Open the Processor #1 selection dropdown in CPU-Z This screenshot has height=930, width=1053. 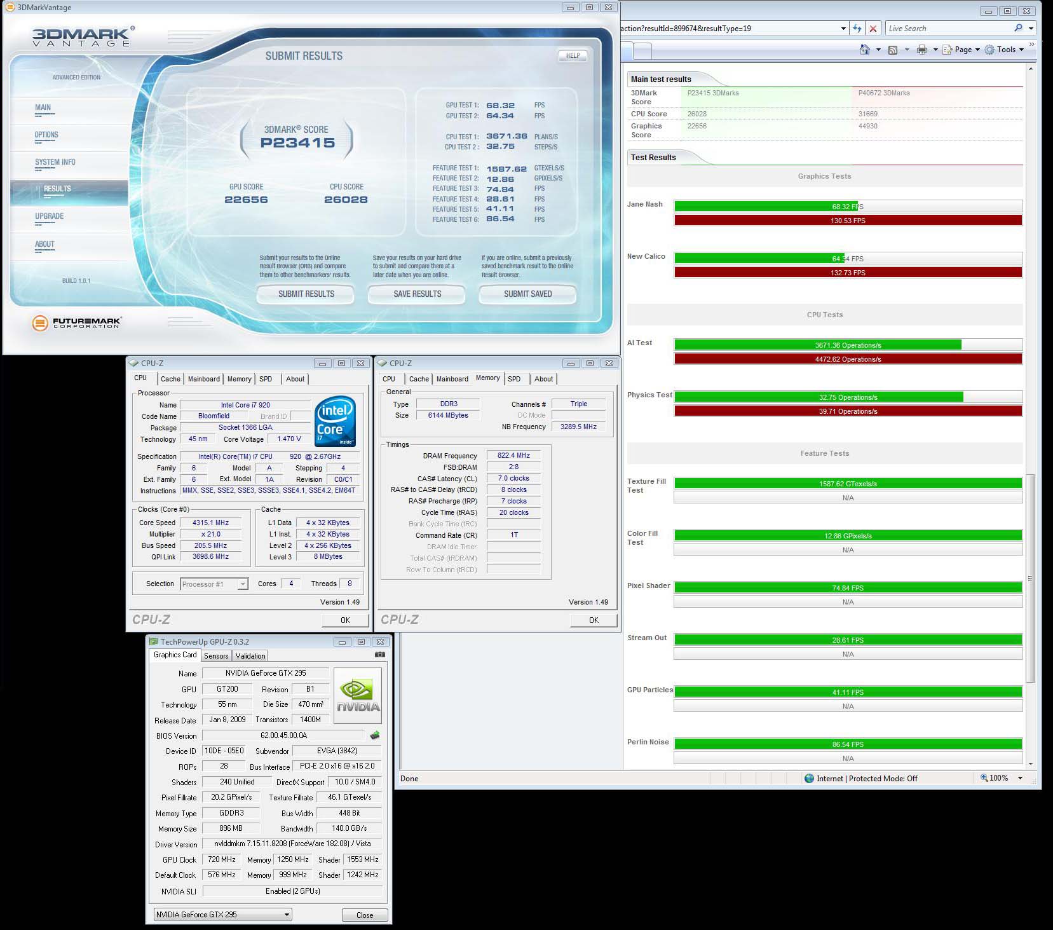(x=243, y=584)
